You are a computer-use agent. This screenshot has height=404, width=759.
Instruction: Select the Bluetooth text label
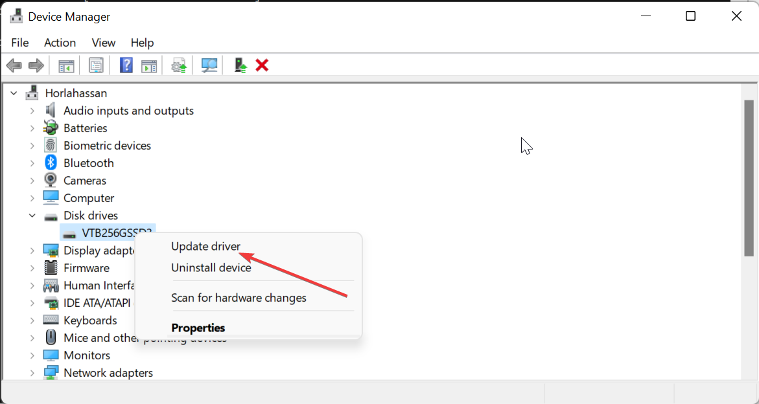89,163
